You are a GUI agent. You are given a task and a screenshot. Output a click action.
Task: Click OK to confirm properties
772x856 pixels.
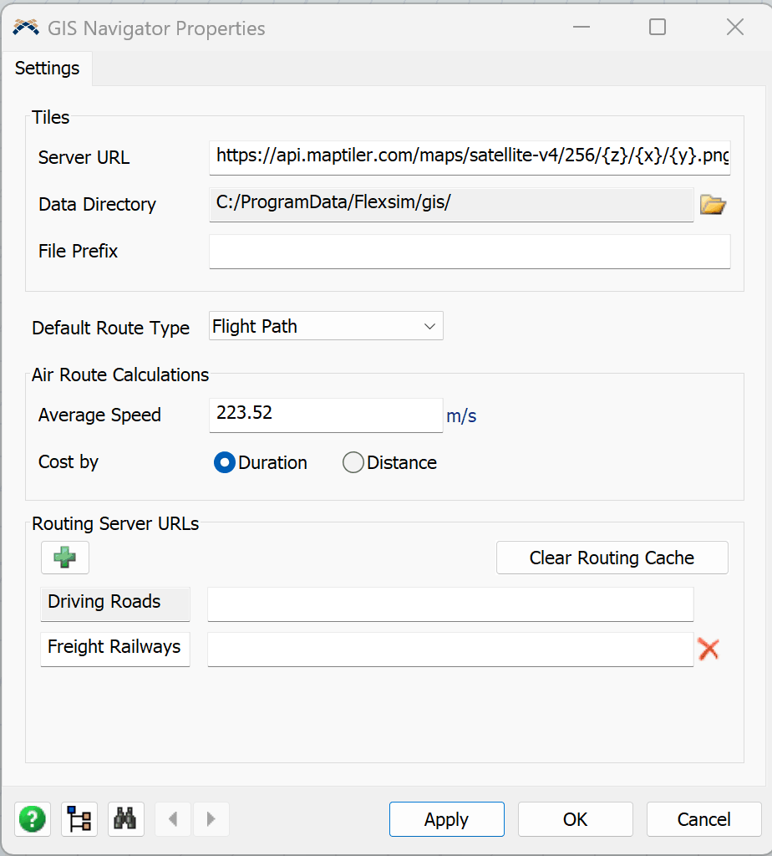click(x=575, y=819)
